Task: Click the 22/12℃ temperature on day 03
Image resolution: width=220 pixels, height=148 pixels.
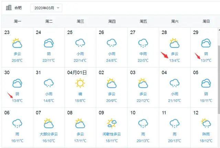Action: coord(143,101)
